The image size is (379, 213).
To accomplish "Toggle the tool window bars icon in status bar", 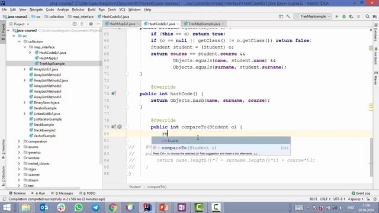I will (4, 199).
